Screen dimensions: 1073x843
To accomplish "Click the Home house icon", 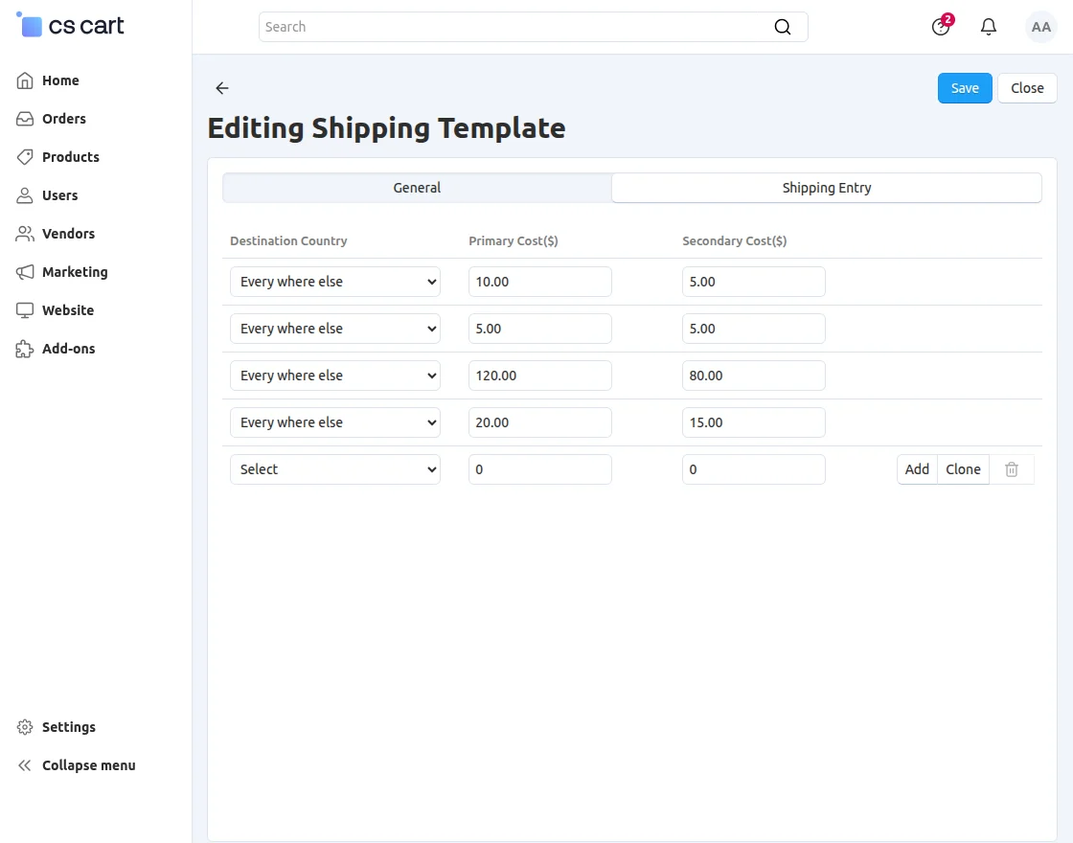I will pos(25,80).
